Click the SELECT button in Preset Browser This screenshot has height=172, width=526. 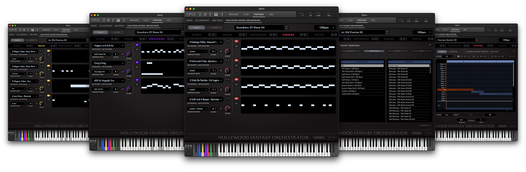coord(424,125)
